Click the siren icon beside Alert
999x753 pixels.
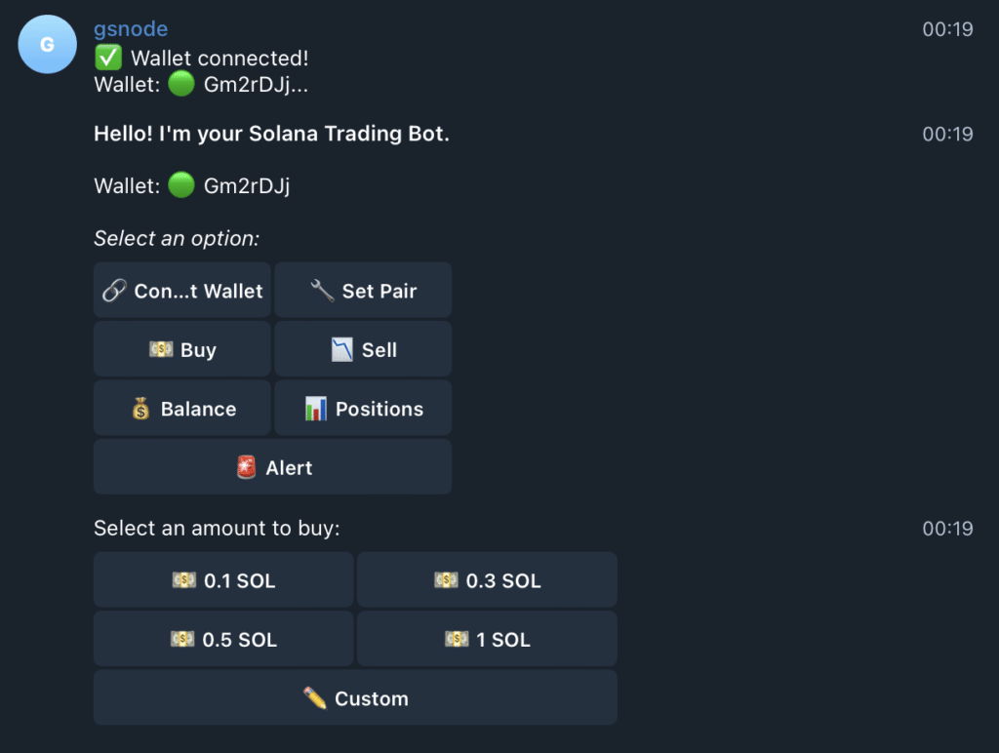point(247,467)
